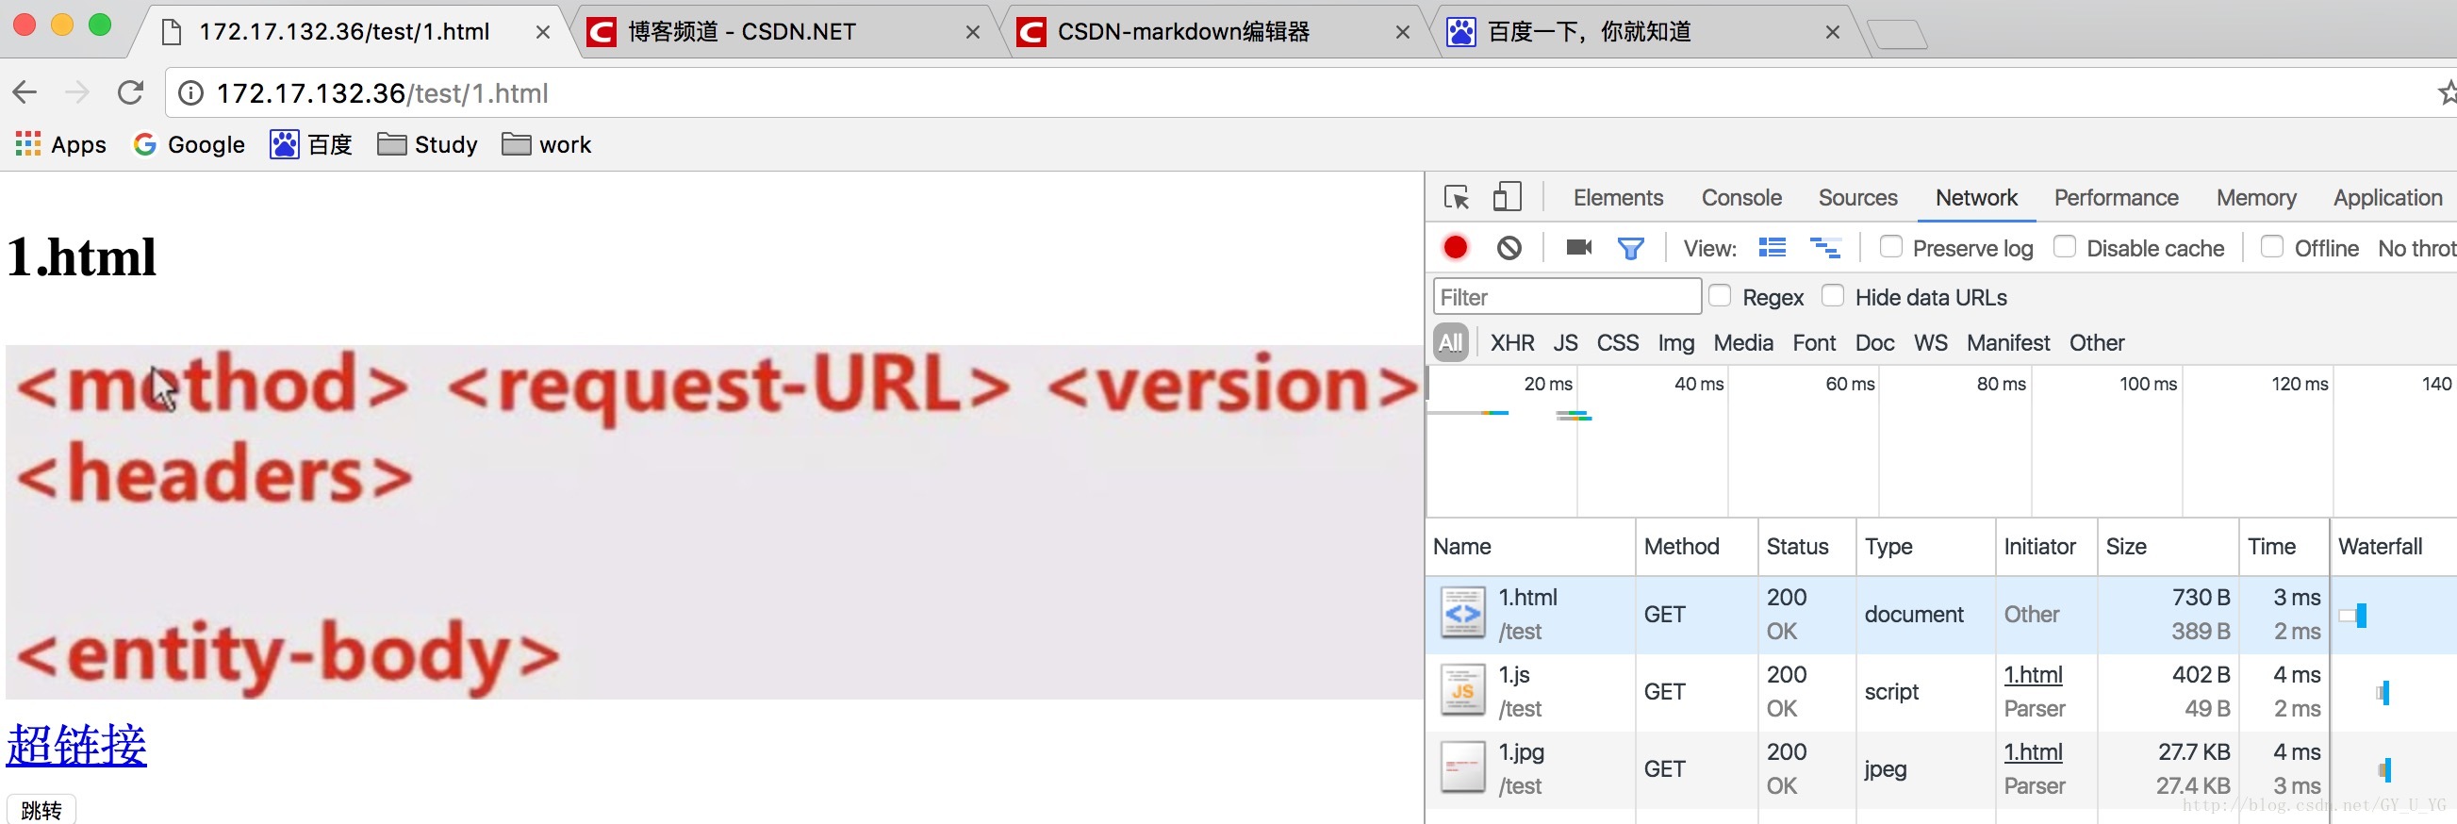Open the Study bookmarks folder

[427, 144]
